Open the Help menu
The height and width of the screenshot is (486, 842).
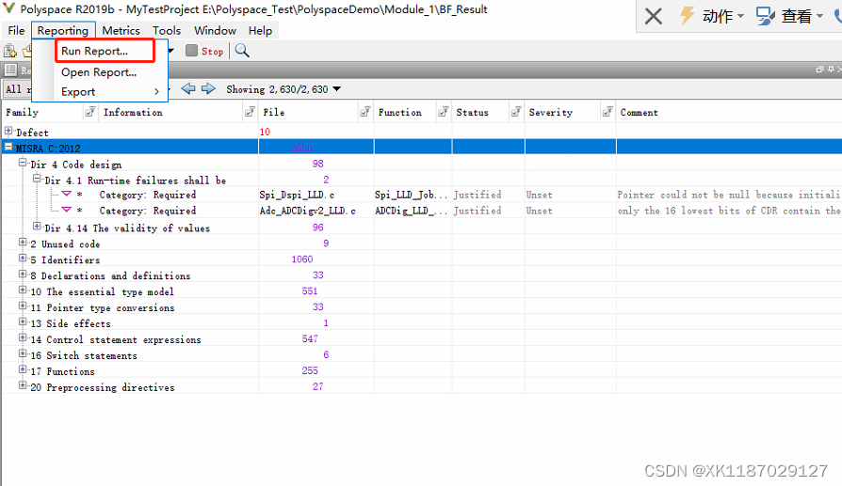click(261, 30)
